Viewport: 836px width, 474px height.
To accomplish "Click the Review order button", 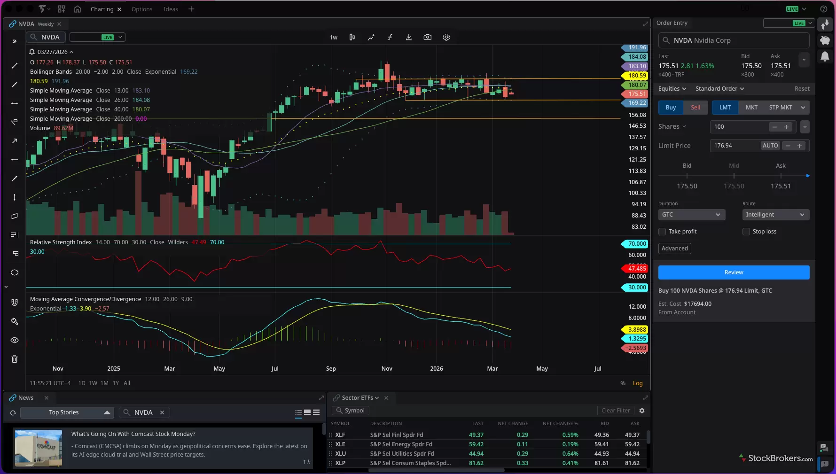I will click(x=734, y=272).
